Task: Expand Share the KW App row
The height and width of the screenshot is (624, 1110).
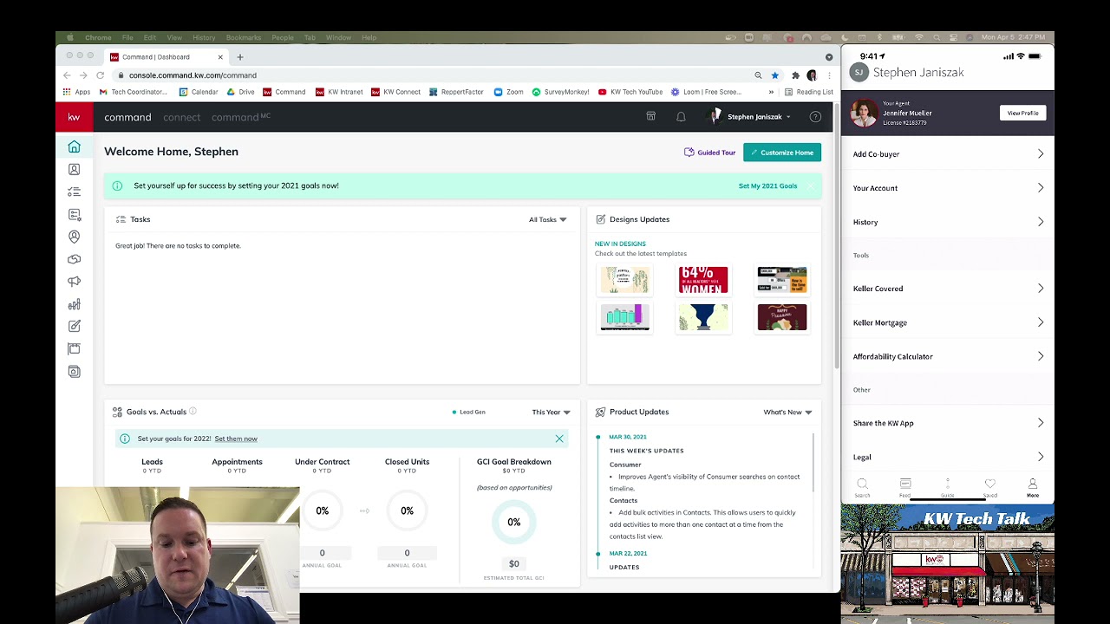Action: pyautogui.click(x=948, y=423)
